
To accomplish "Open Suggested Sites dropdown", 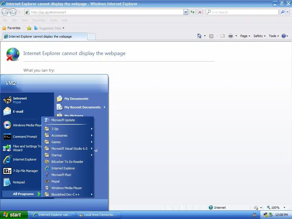I will pos(50,28).
